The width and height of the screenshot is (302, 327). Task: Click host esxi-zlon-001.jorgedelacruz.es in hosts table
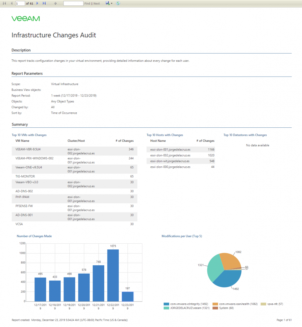tap(170, 149)
